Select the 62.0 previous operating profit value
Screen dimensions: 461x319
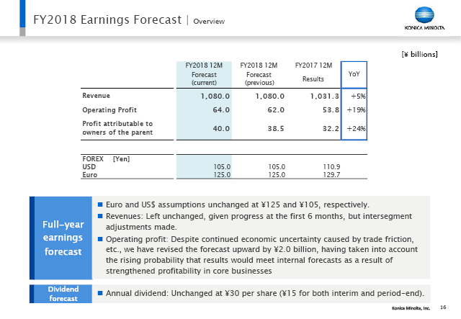[x=276, y=110]
